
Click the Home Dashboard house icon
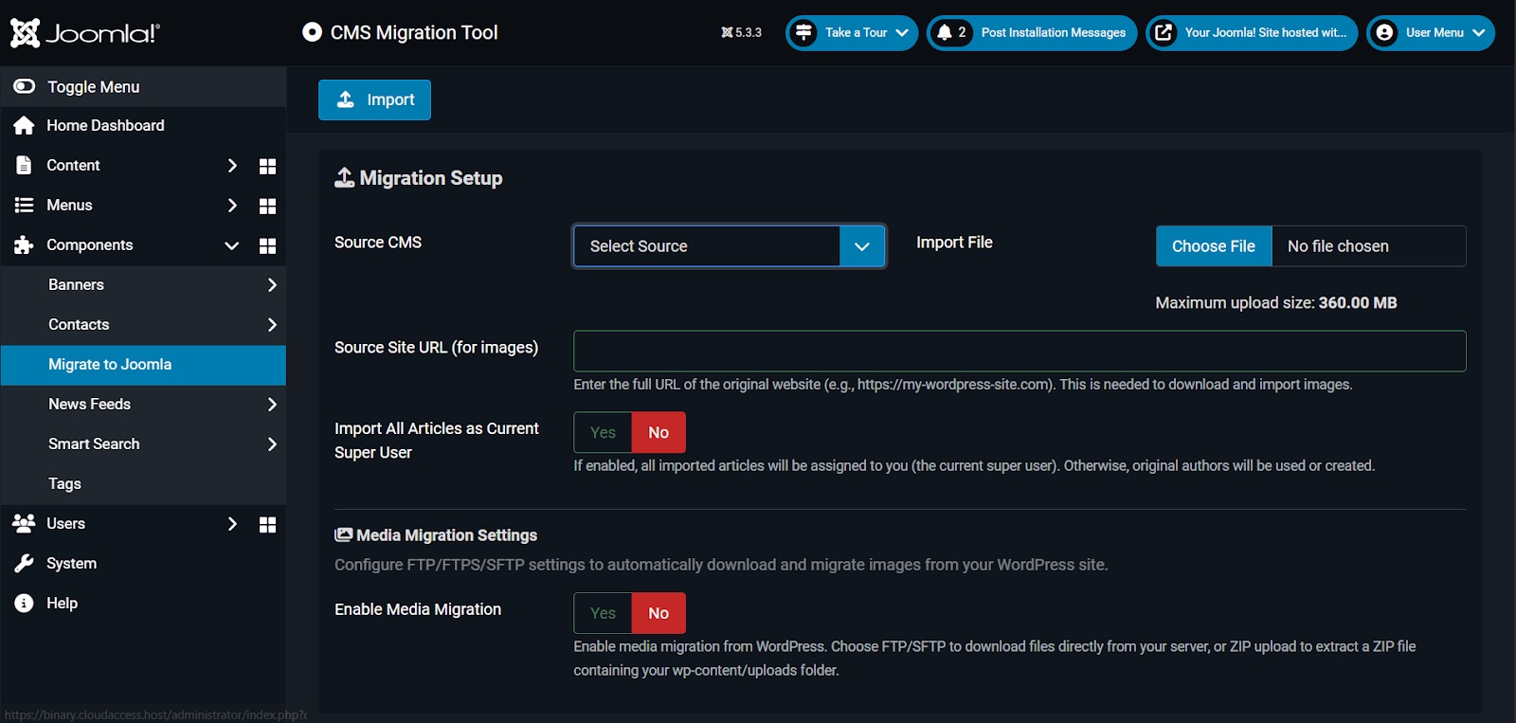coord(25,126)
